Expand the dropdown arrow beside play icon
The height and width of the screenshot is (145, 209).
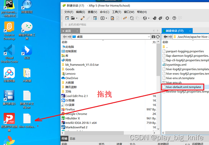click(106, 18)
